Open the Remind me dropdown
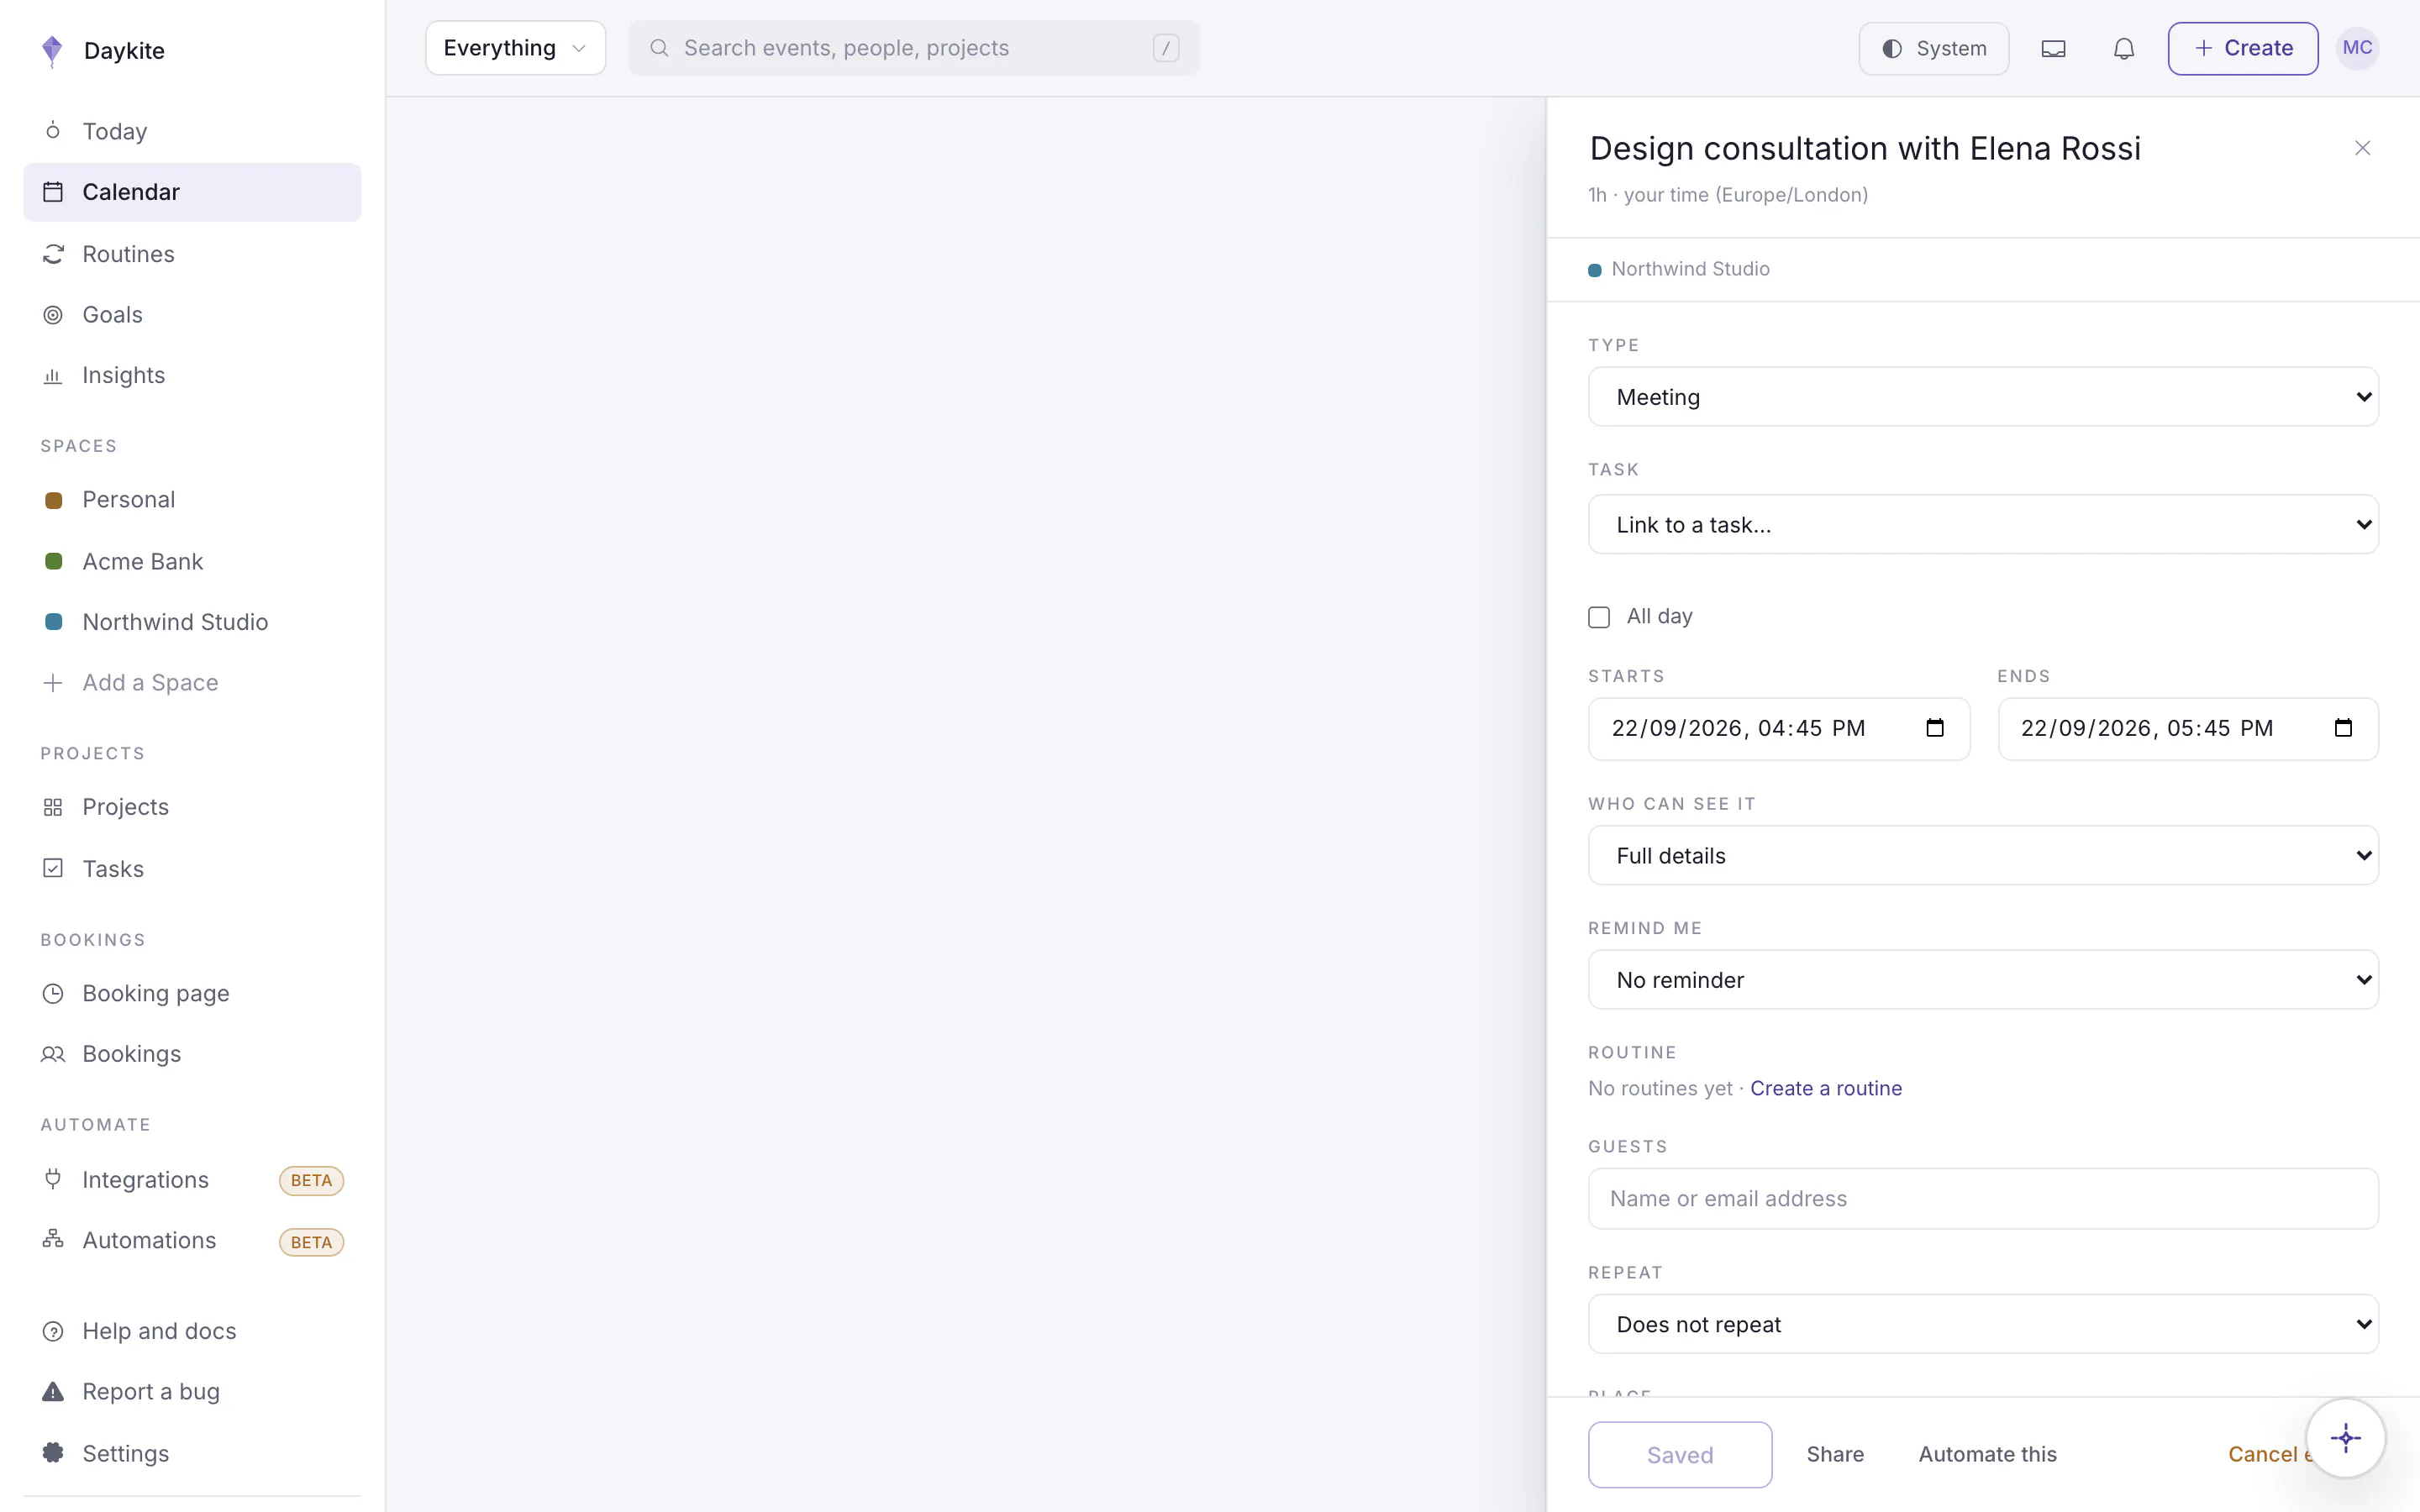The height and width of the screenshot is (1512, 2420). point(1982,979)
